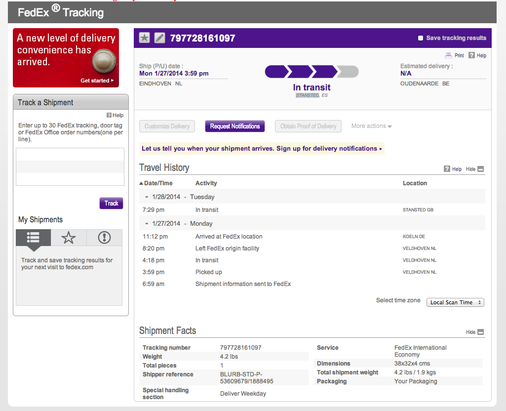506x411 pixels.
Task: Click the Hide link for Travel History
Action: (x=470, y=169)
